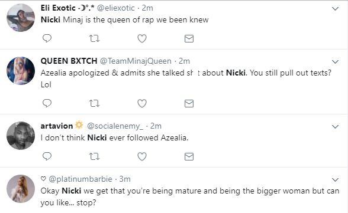View the @platinumbarbie avatar image

click(x=21, y=189)
